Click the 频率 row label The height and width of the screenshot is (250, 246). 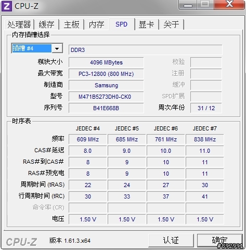58,139
